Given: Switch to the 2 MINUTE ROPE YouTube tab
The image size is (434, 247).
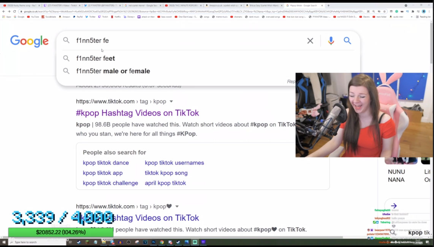Looking at the screenshot, I should 183,5.
